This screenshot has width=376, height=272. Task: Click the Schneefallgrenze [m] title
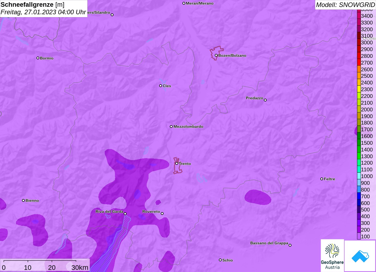tap(32, 5)
